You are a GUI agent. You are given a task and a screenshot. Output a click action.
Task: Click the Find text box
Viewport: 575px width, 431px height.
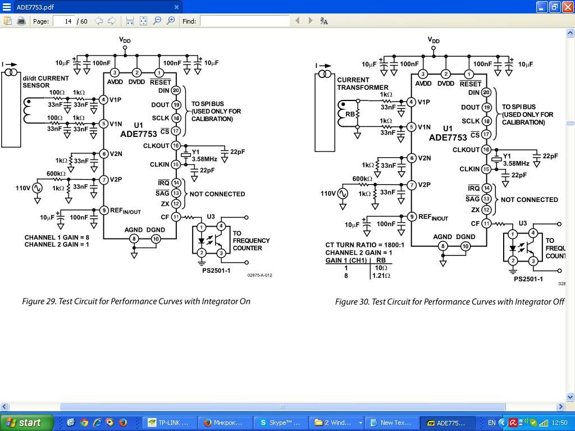245,21
